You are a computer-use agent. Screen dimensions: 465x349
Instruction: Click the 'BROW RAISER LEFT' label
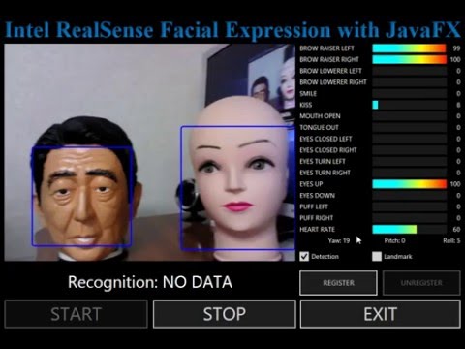click(x=326, y=48)
